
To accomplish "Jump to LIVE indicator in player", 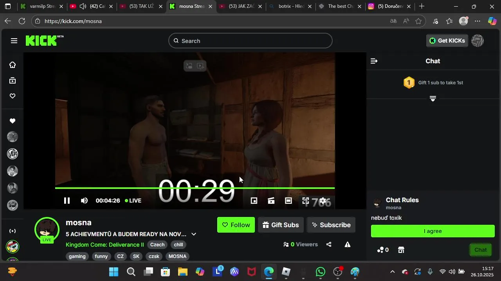I will (133, 201).
